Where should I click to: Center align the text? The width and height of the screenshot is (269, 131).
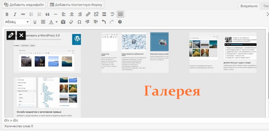point(72,14)
